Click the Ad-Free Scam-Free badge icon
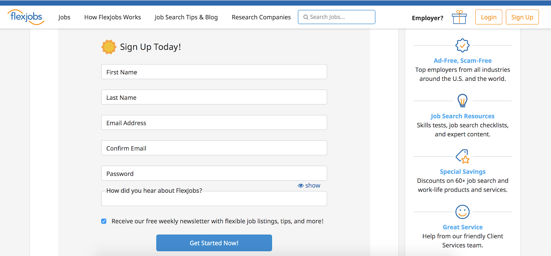Image resolution: width=551 pixels, height=256 pixels. (x=462, y=45)
